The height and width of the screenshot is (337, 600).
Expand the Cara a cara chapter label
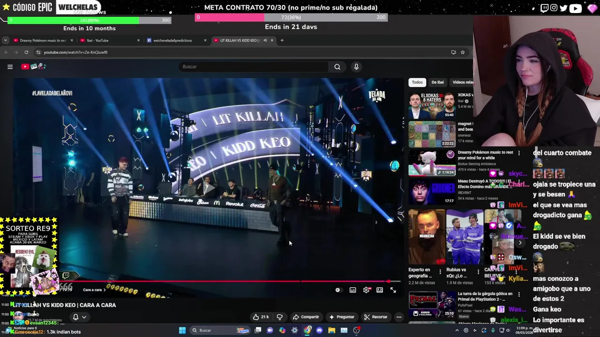(94, 290)
